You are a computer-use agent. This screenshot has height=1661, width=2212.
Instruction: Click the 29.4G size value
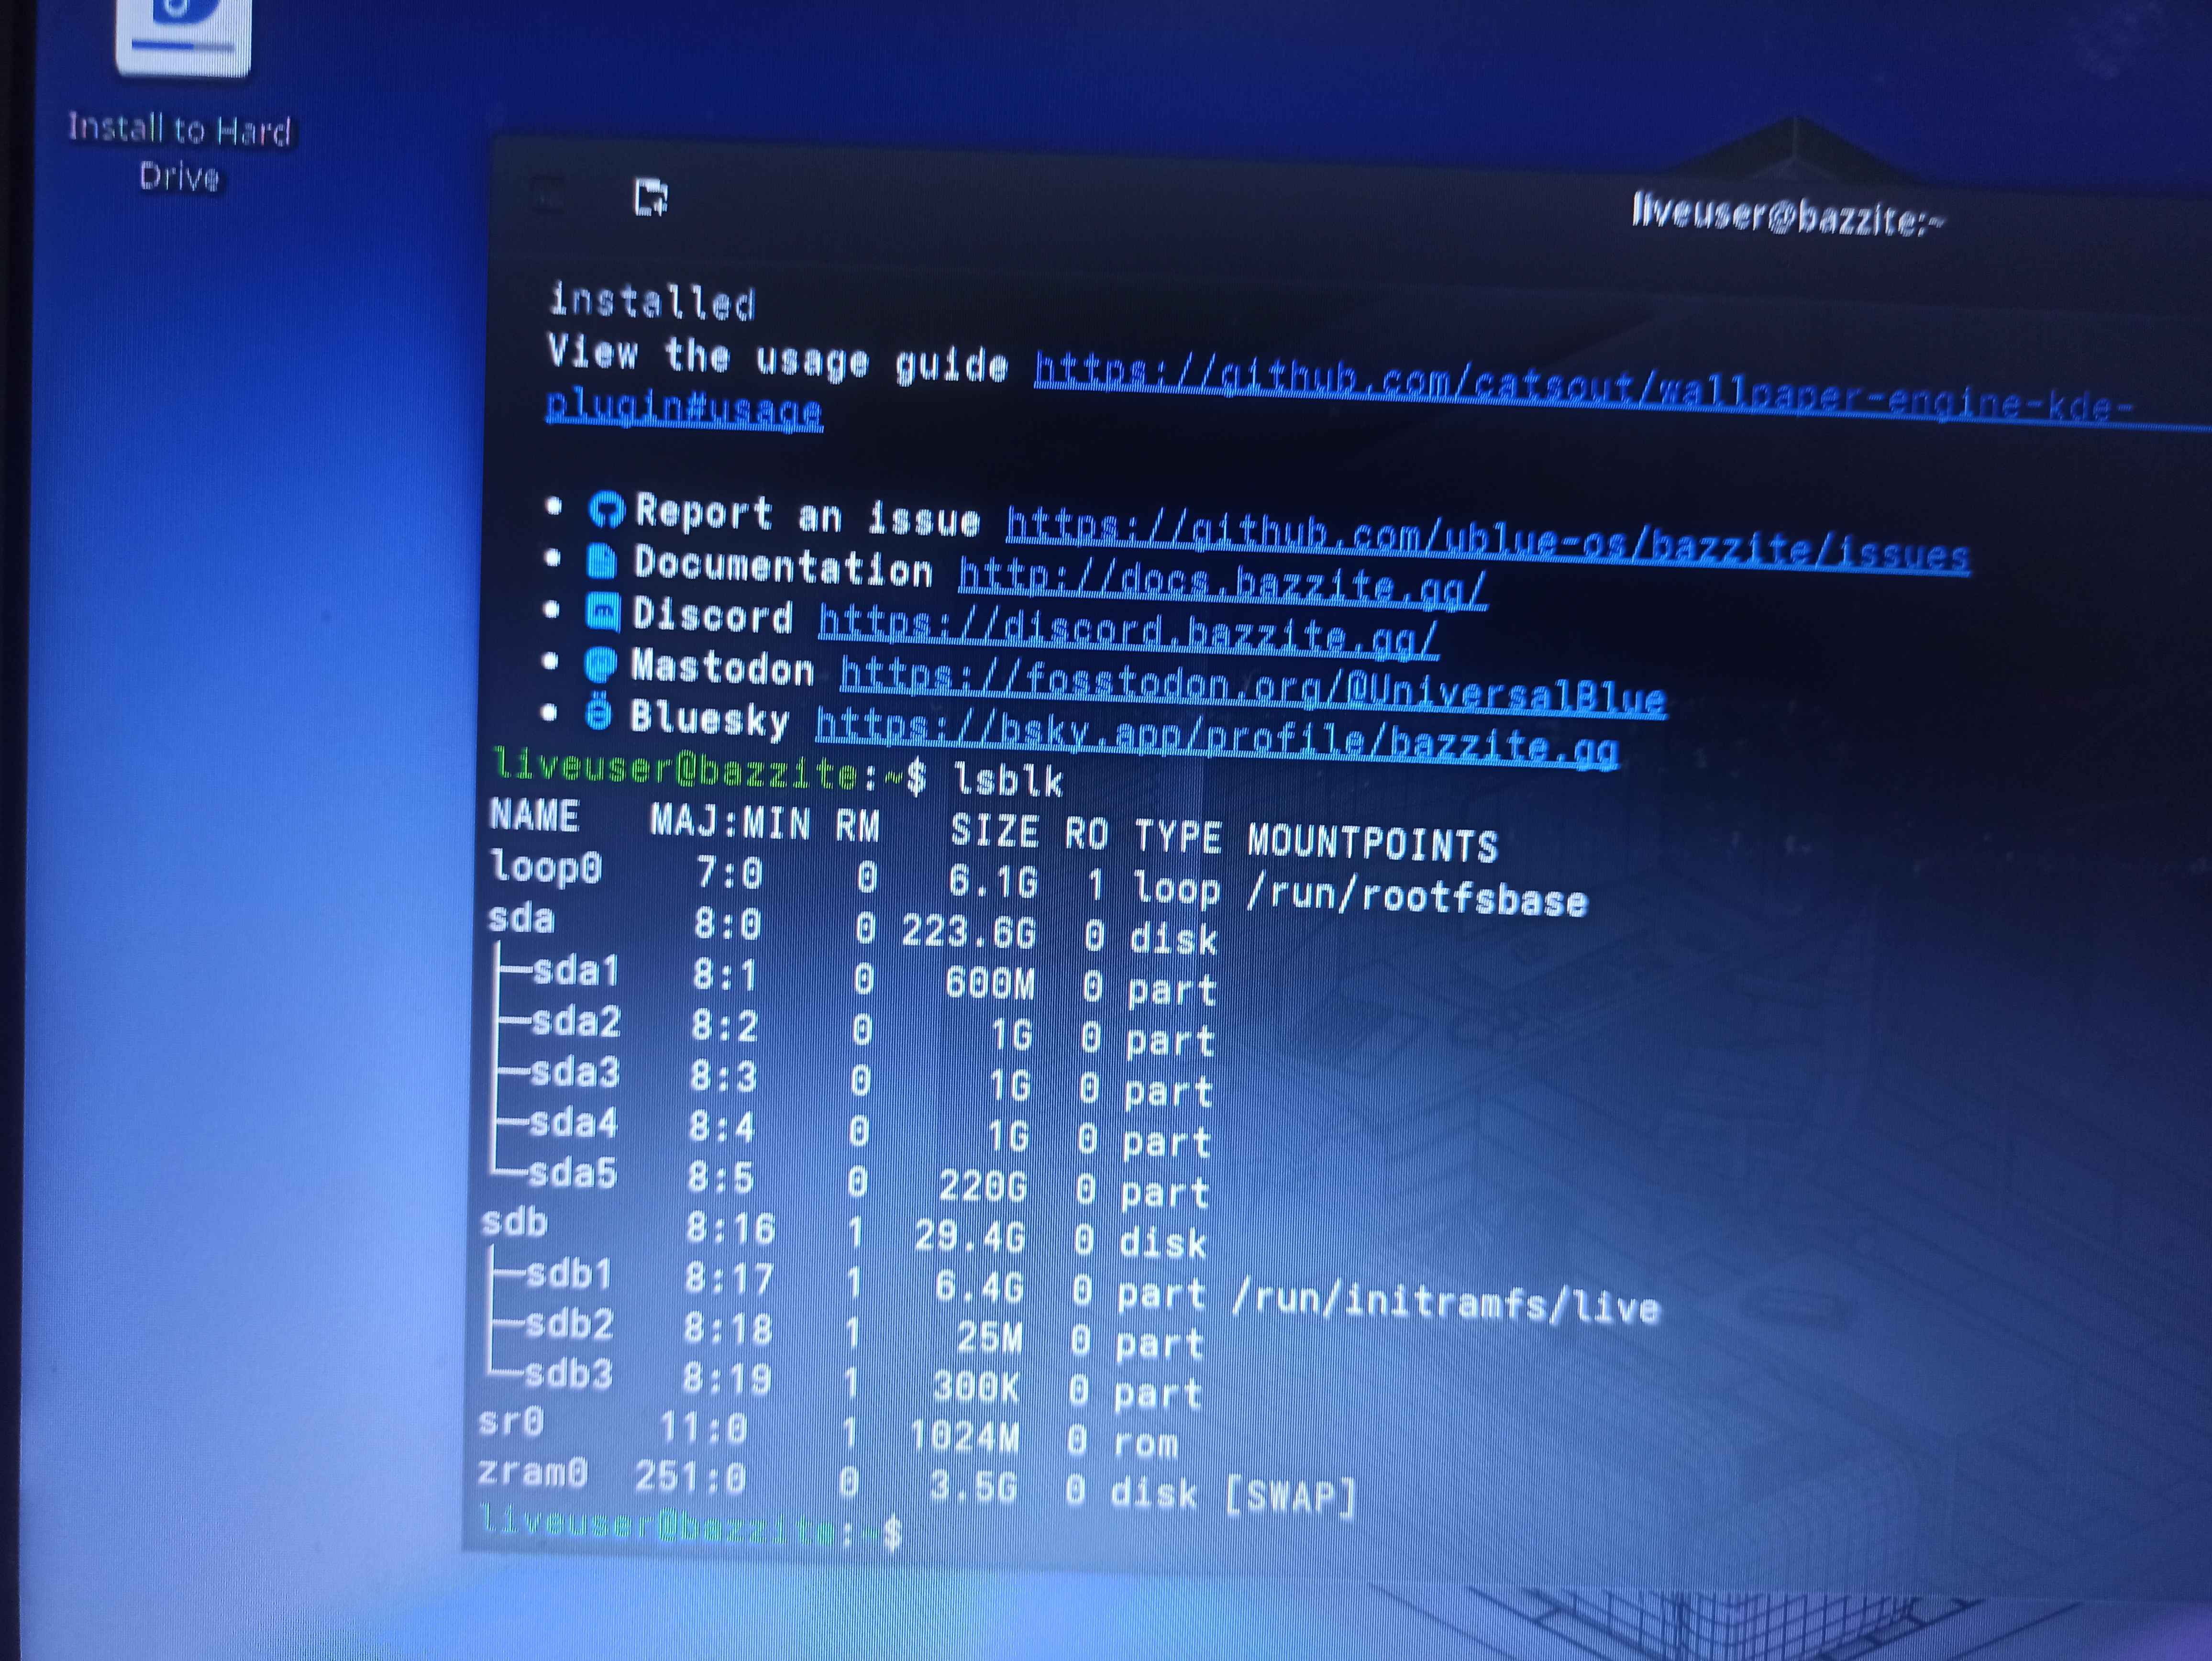click(x=969, y=1236)
